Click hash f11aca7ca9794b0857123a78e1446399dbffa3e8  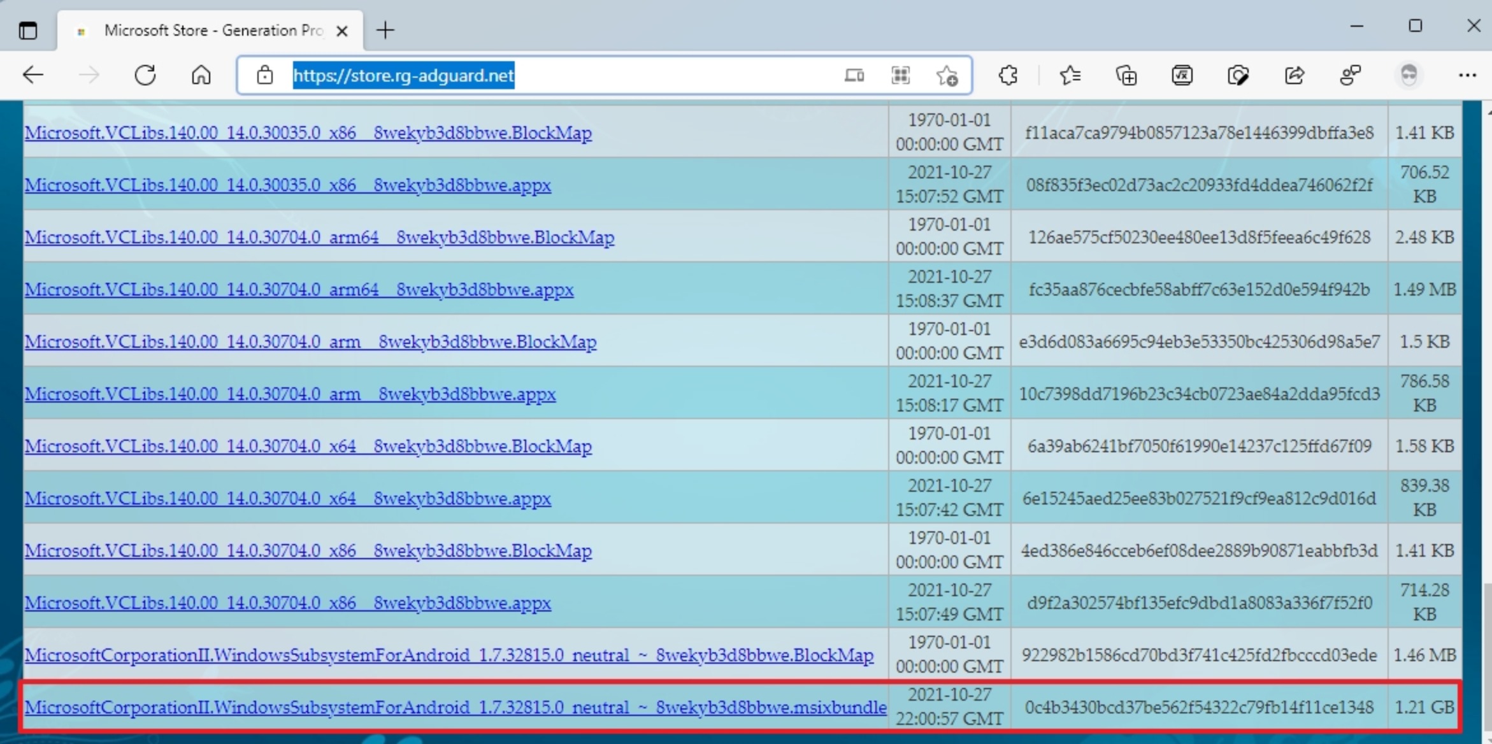point(1199,132)
